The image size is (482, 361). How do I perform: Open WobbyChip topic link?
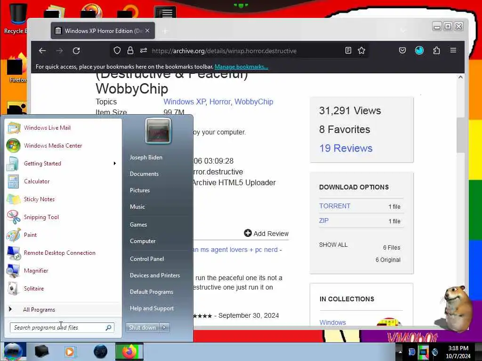tap(254, 102)
